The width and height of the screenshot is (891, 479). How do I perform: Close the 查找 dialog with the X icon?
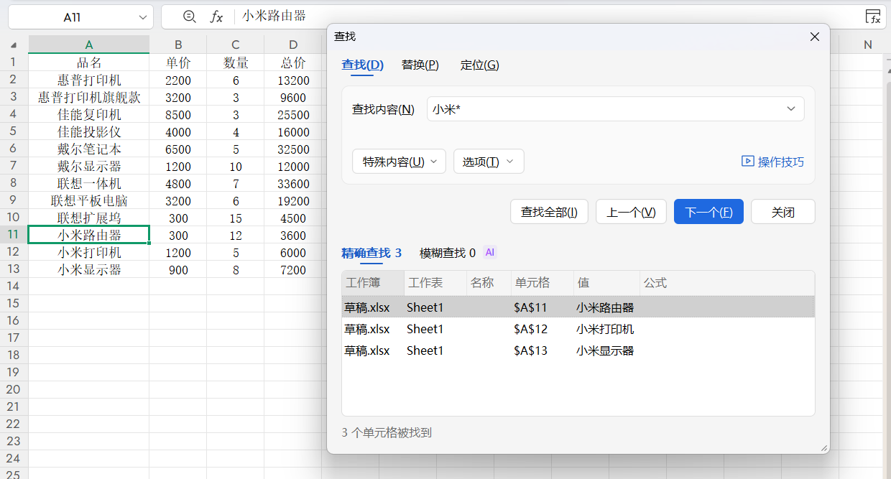(x=814, y=37)
